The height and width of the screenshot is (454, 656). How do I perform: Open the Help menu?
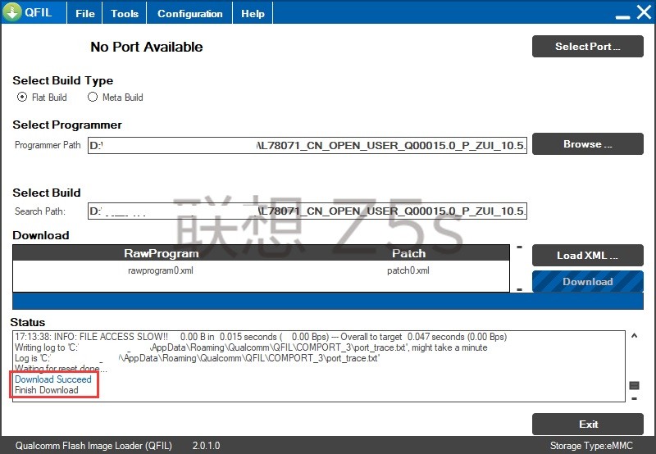pos(253,13)
